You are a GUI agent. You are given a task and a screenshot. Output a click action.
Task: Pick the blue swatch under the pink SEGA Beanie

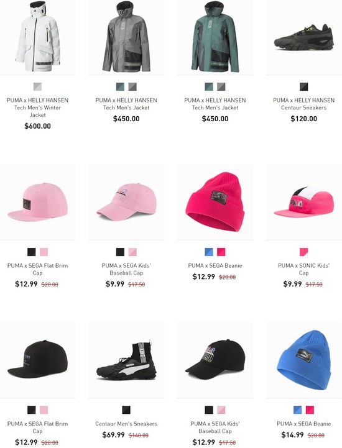[x=209, y=252]
